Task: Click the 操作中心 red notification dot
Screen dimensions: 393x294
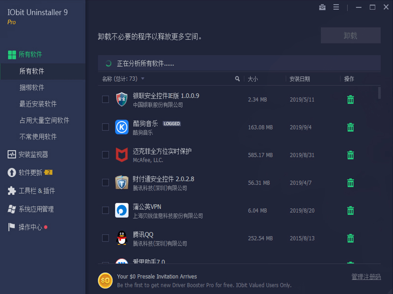Action: [x=46, y=227]
